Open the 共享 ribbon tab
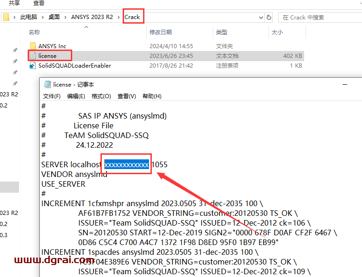 14,3
